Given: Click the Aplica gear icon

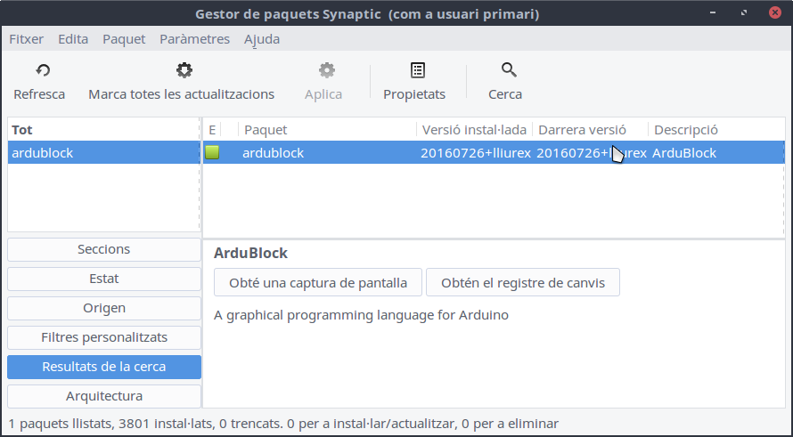Looking at the screenshot, I should (327, 70).
